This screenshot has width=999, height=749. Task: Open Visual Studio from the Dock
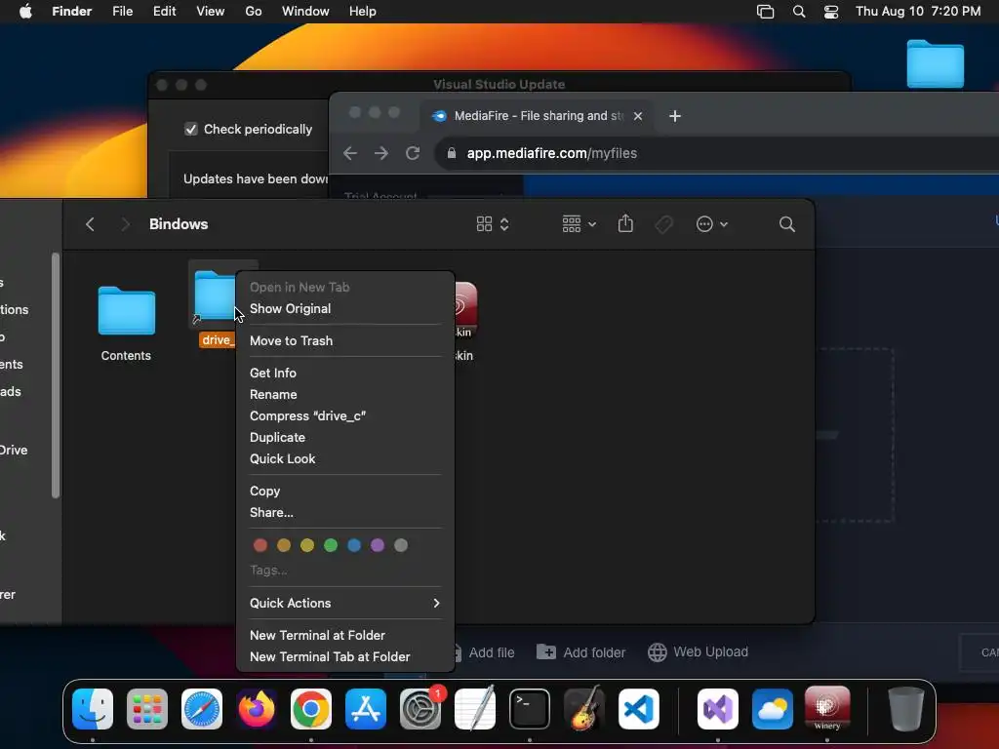click(x=718, y=709)
